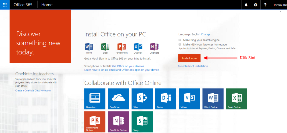Open the Video tile
The image size is (287, 133).
coord(189,99)
